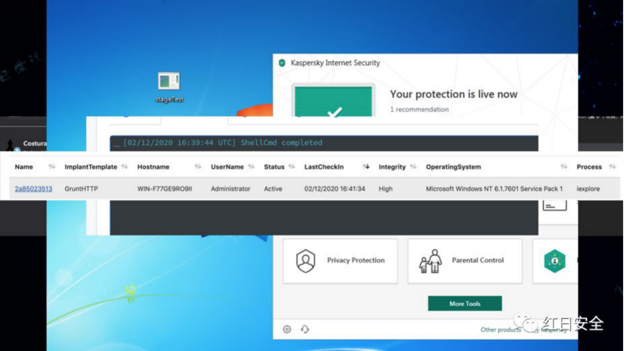
Task: Click last check-in 02/12/2020 16:41:34 cell
Action: tap(335, 189)
